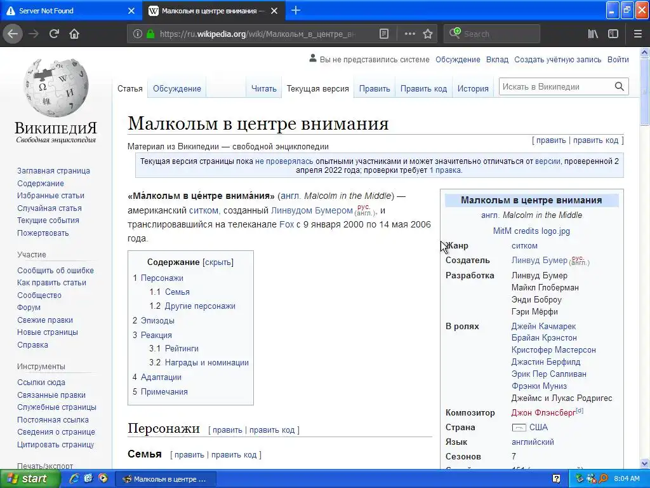Focus the Firefox Search box
650x488 pixels.
(x=492, y=34)
